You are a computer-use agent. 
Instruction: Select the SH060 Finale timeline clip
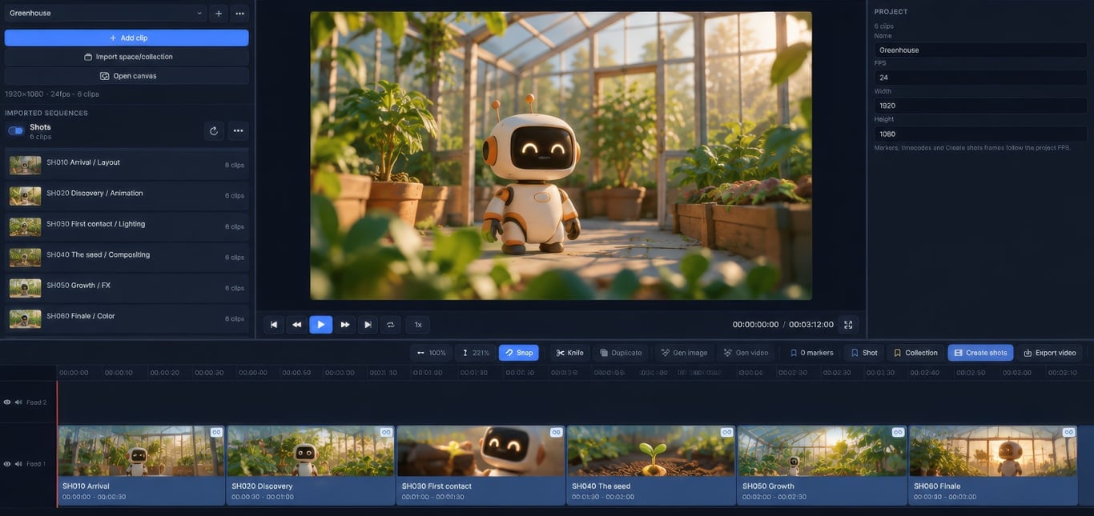(x=993, y=466)
